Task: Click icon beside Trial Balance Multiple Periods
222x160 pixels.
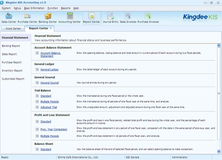Action: [37, 102]
